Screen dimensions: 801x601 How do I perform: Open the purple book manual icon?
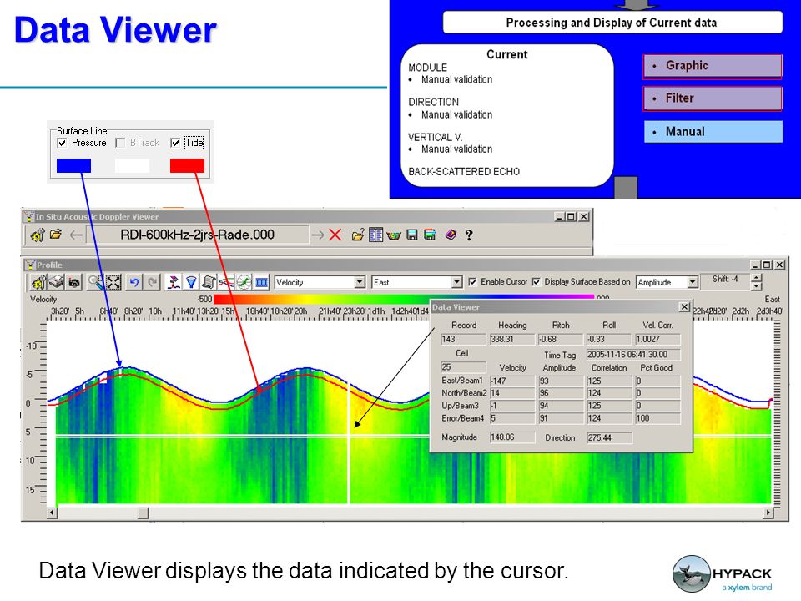[451, 235]
